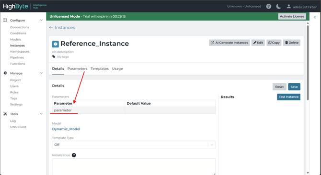Open administrator user account icon
The height and width of the screenshot is (175, 321).
click(288, 7)
